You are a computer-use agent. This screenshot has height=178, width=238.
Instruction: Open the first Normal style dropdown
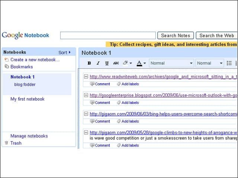click(x=171, y=63)
